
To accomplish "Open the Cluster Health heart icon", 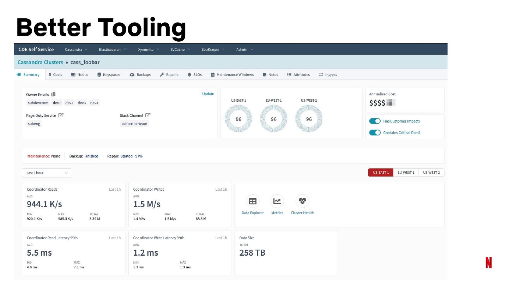I will tap(302, 201).
